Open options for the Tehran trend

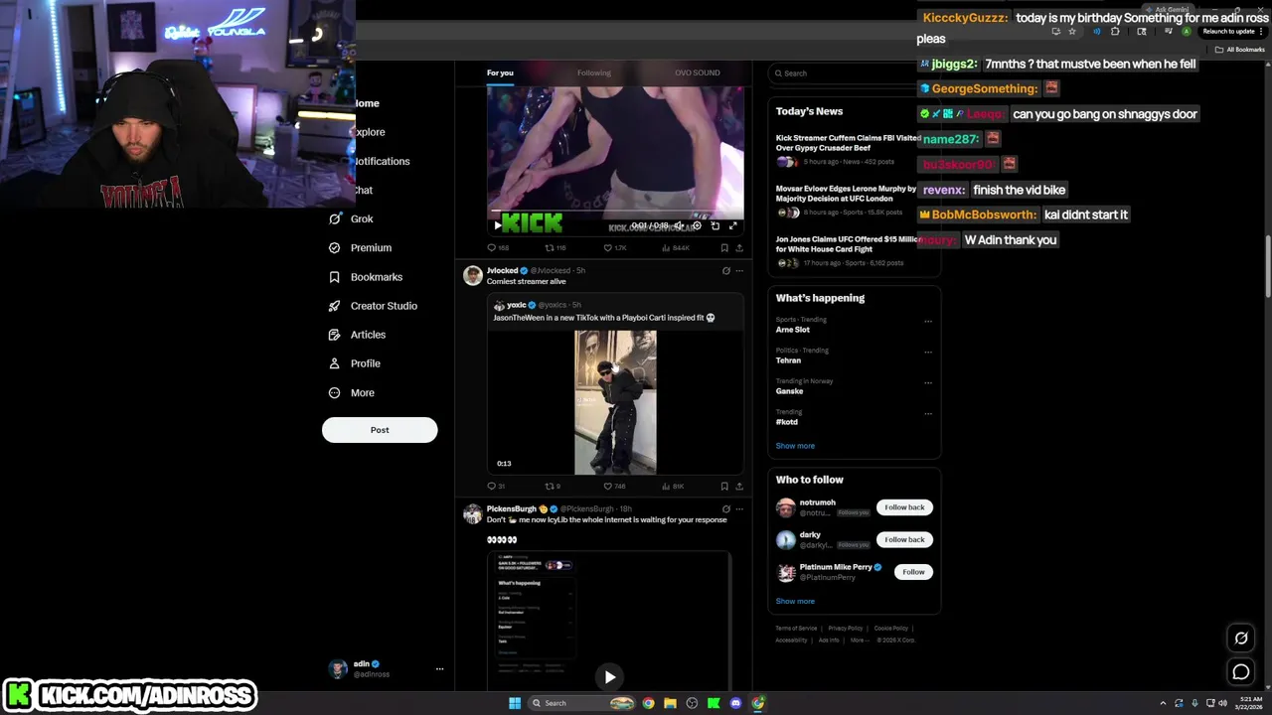coord(928,352)
